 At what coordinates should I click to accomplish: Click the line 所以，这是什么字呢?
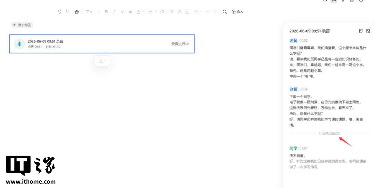(x=306, y=114)
